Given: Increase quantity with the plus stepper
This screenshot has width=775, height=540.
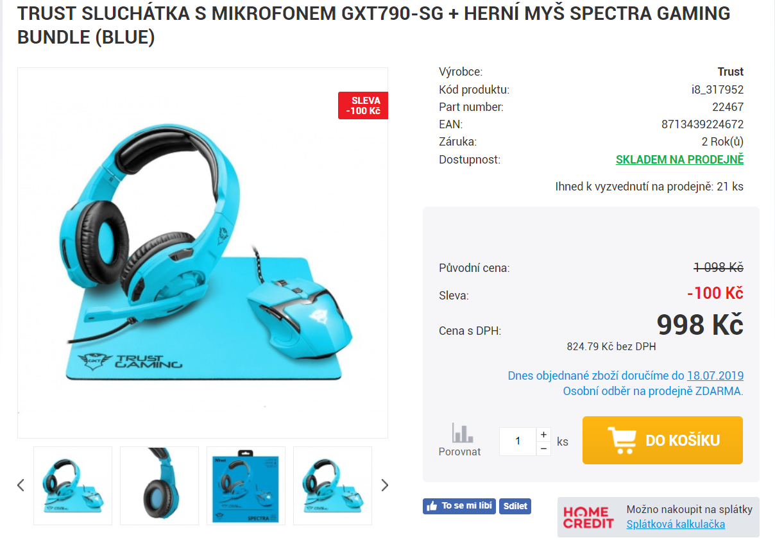Looking at the screenshot, I should tap(543, 434).
